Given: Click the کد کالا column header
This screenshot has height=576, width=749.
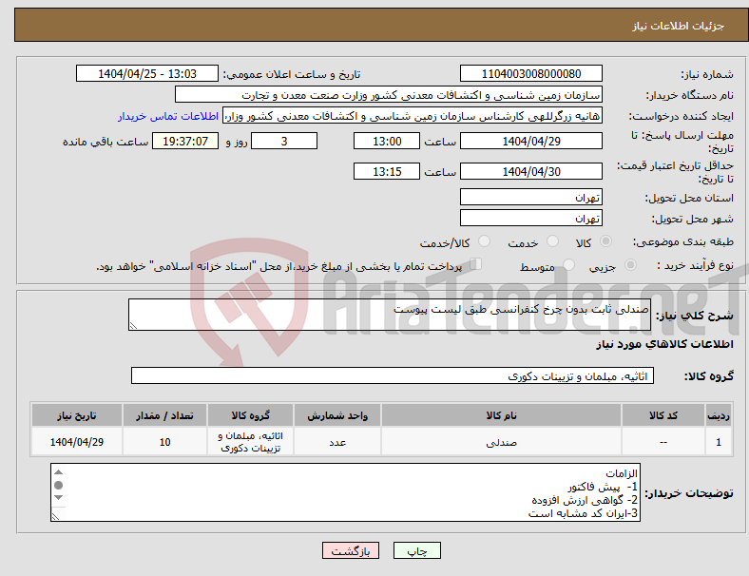Looking at the screenshot, I should click(x=663, y=415).
